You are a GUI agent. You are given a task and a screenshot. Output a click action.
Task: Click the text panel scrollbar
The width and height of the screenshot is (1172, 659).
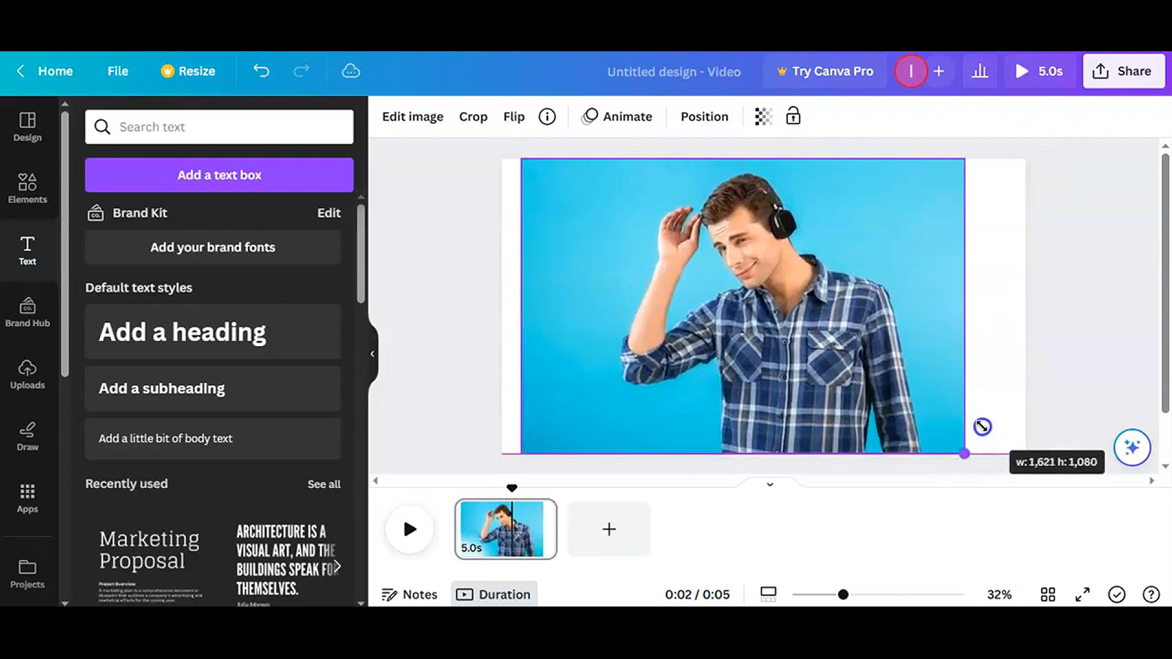point(361,254)
